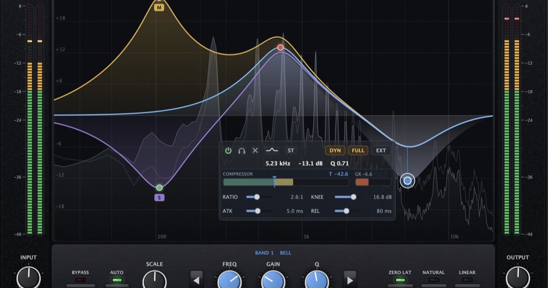548x288 pixels.
Task: Click the BAND 1 label
Action: point(264,253)
